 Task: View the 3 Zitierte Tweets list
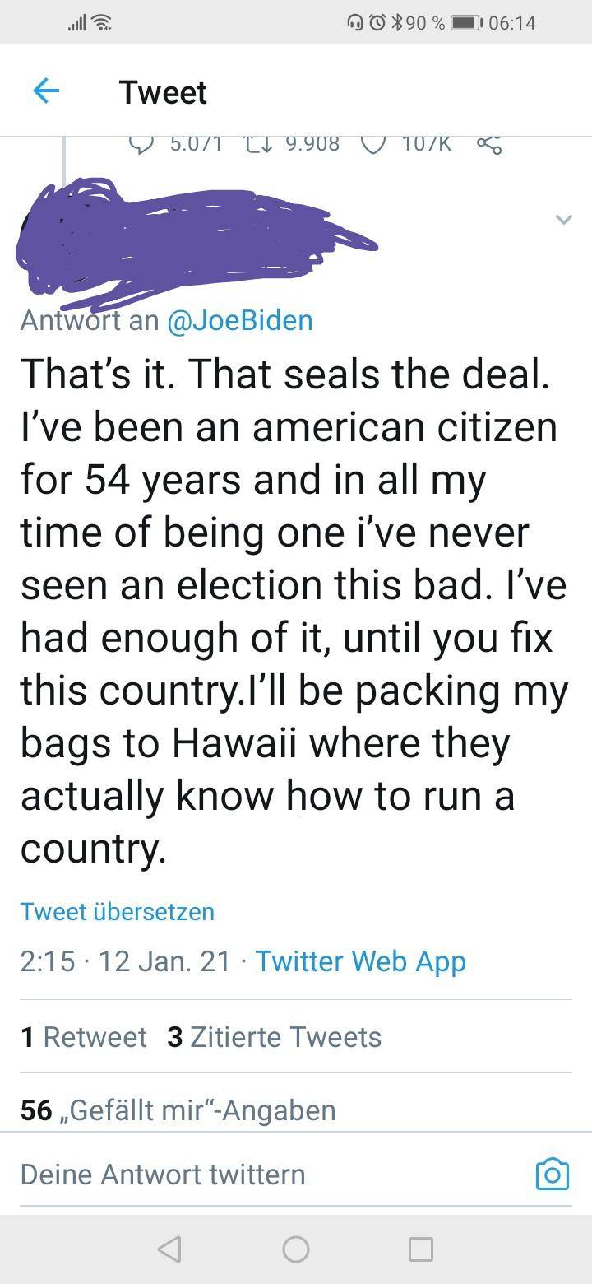[x=274, y=1037]
